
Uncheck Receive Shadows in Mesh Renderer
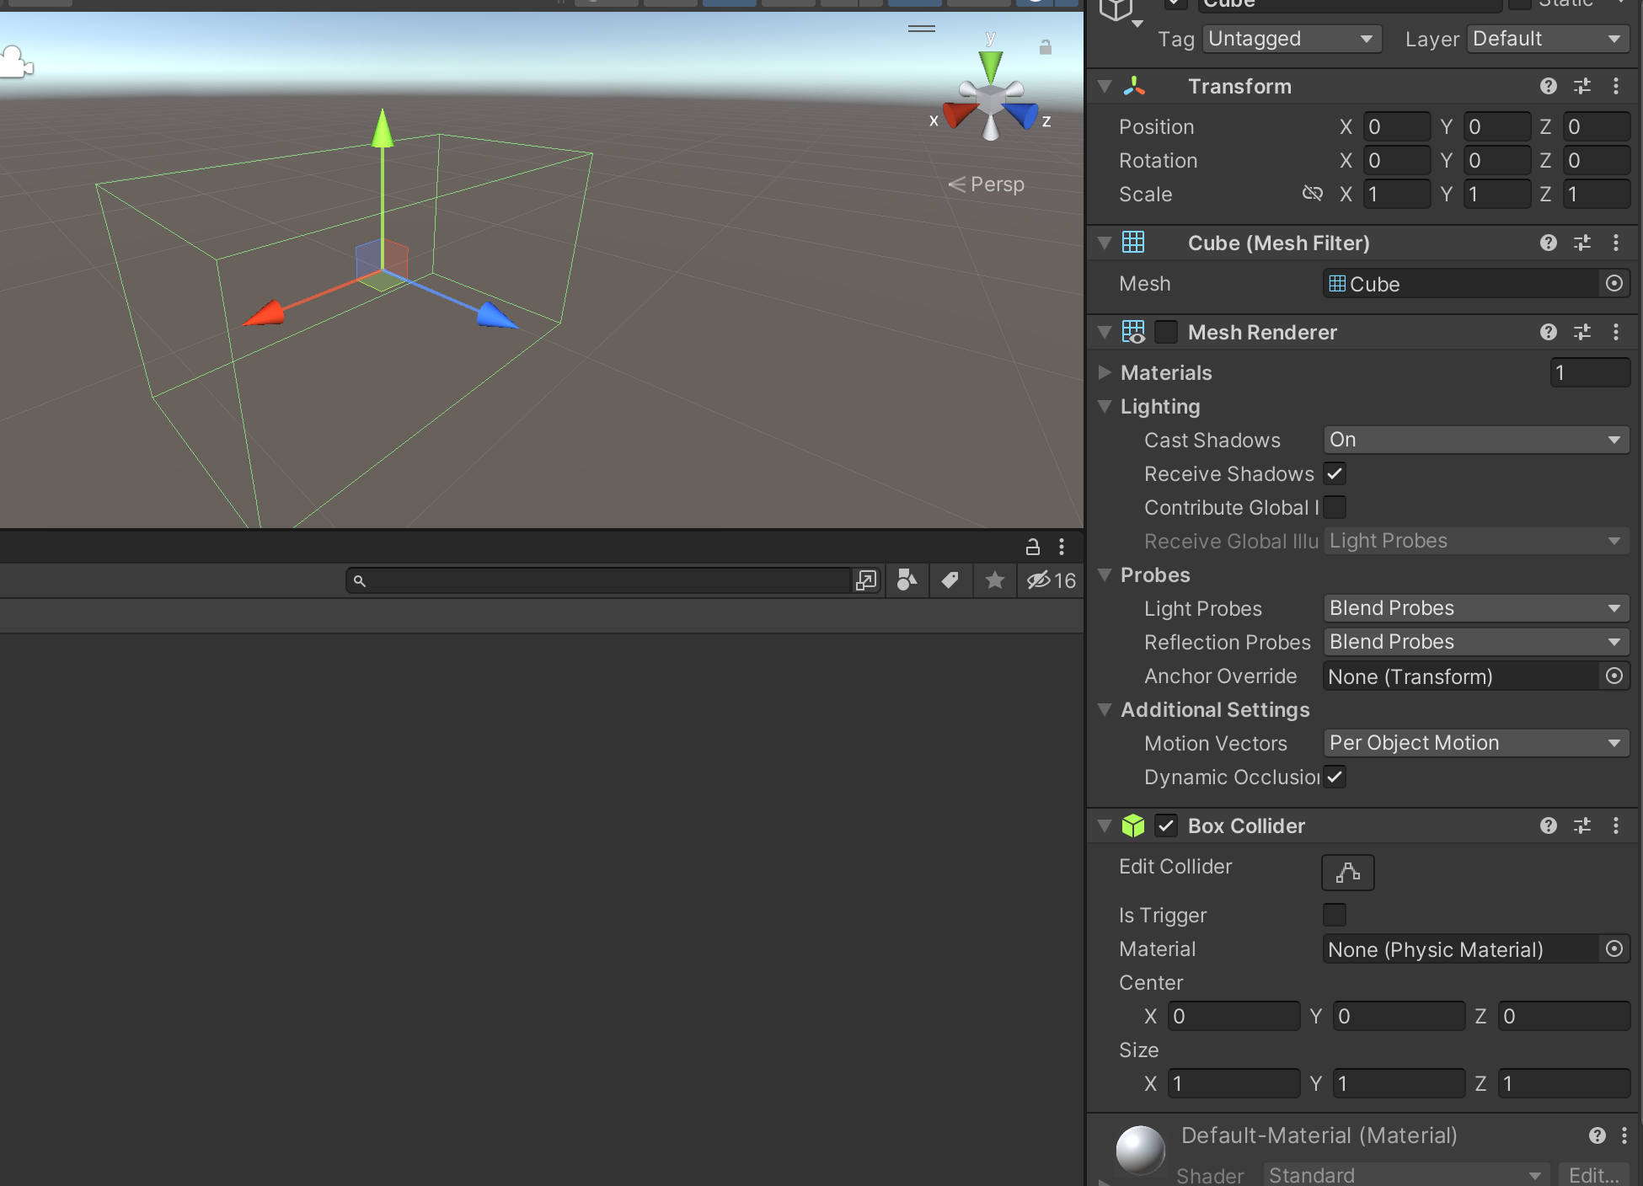[x=1334, y=473]
